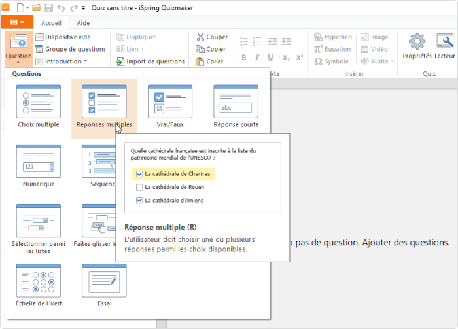This screenshot has width=458, height=329.
Task: Toggle superscript formatting
Action: (x=300, y=57)
